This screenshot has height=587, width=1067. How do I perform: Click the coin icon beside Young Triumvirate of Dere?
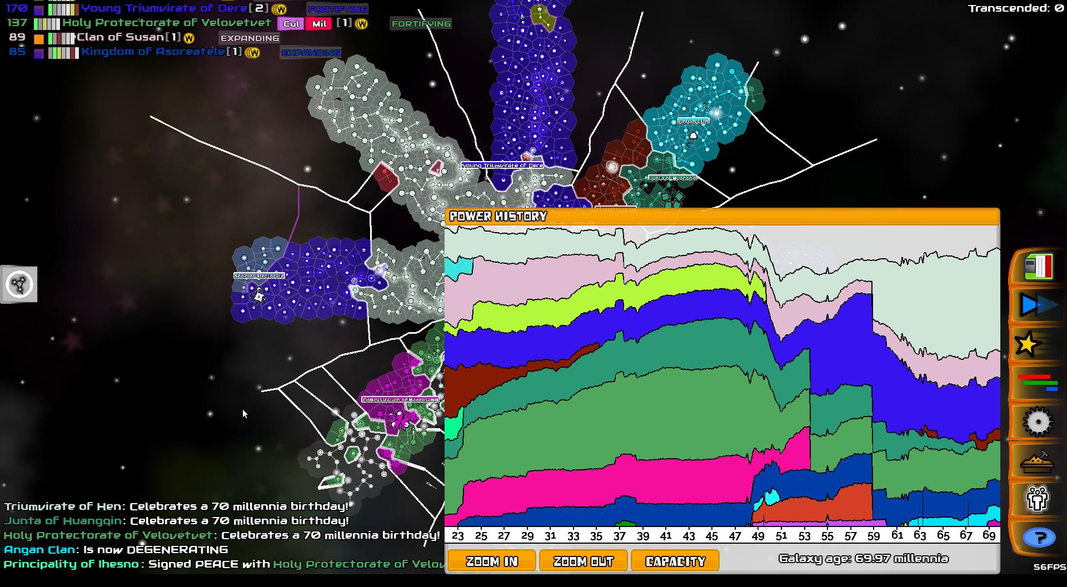click(x=278, y=9)
